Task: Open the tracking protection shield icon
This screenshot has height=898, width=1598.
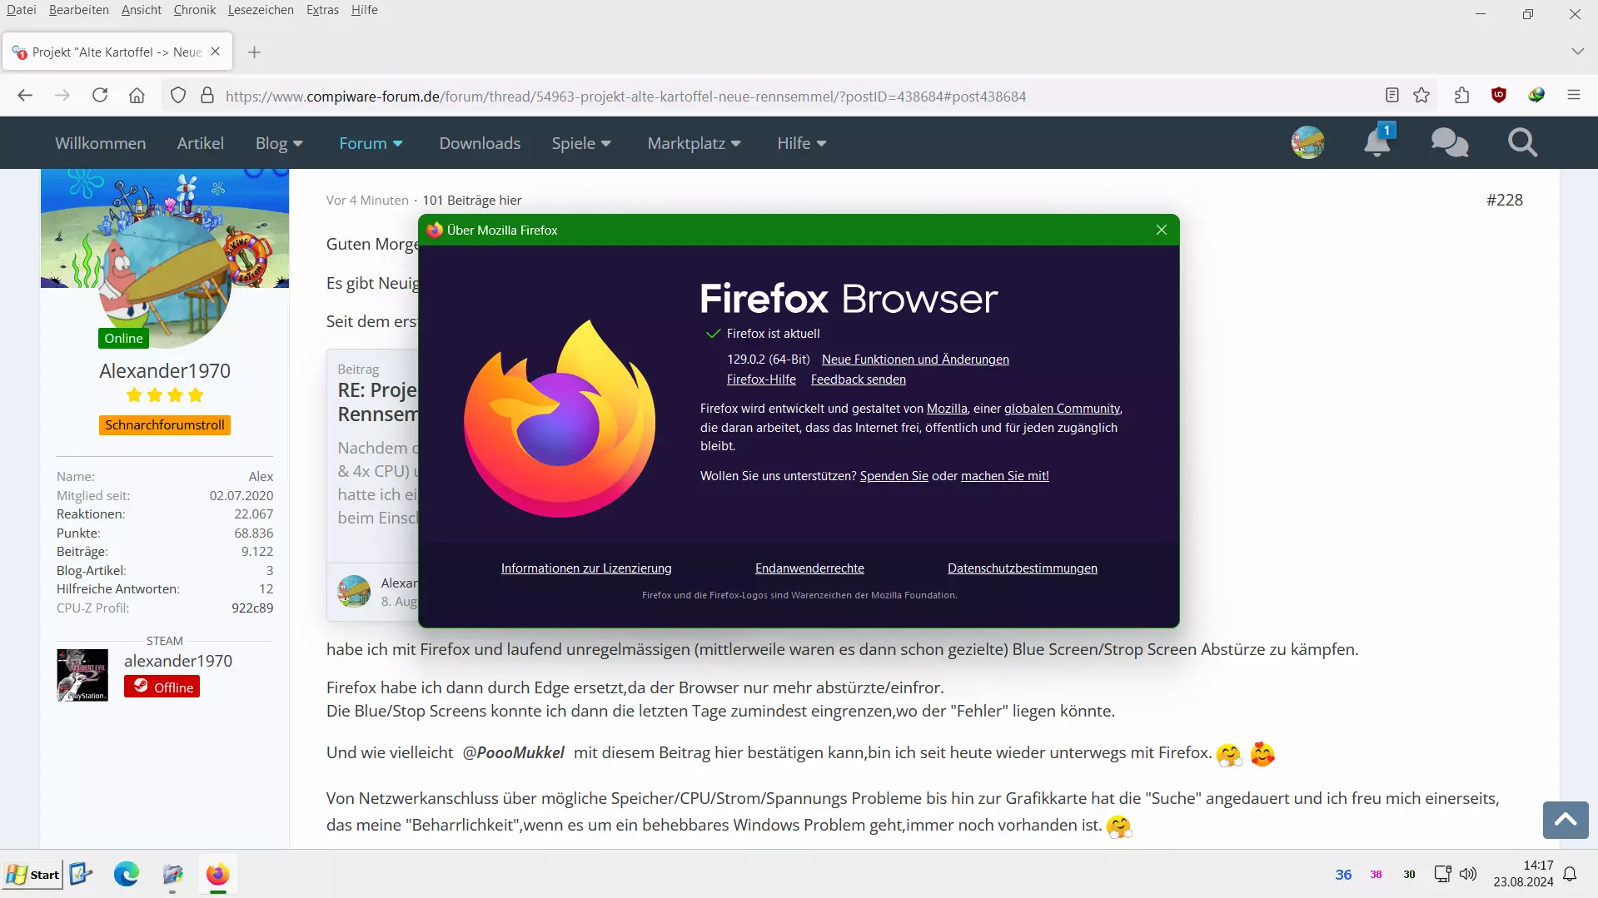Action: click(178, 96)
